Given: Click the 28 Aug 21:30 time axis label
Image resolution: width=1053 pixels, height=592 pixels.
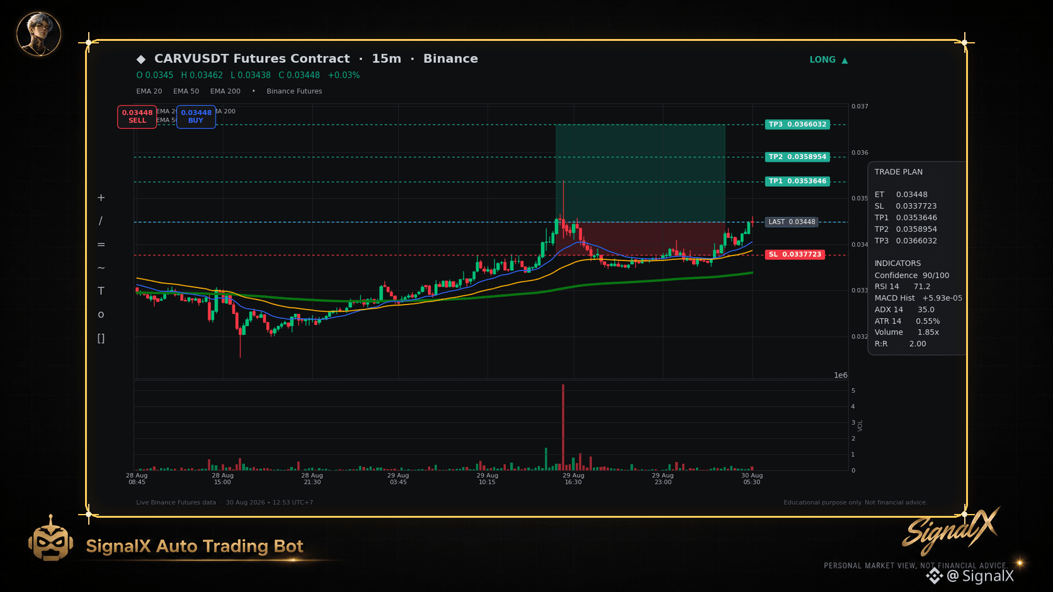Looking at the screenshot, I should pos(312,479).
